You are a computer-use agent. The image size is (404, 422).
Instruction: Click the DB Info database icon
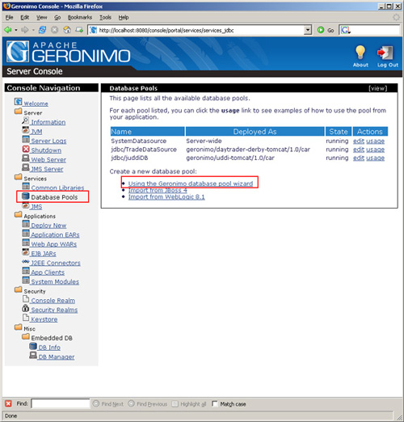click(x=33, y=346)
